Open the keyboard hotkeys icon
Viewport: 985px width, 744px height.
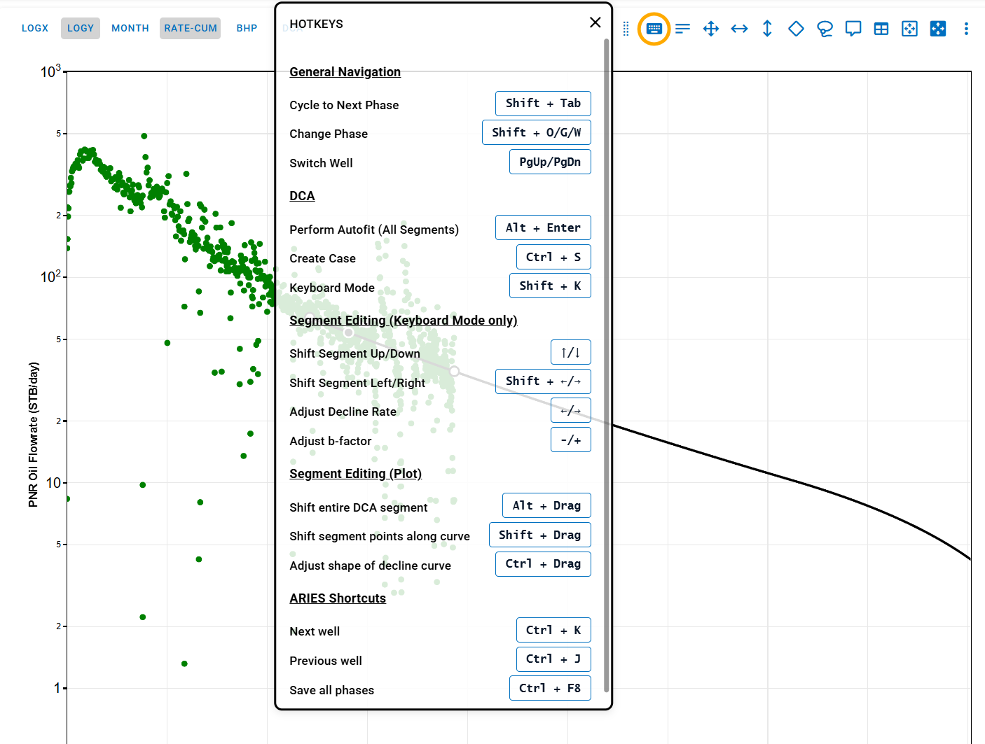pyautogui.click(x=654, y=29)
